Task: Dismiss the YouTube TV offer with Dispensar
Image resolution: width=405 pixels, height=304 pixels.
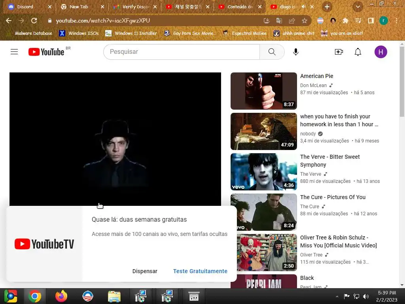Action: tap(145, 271)
